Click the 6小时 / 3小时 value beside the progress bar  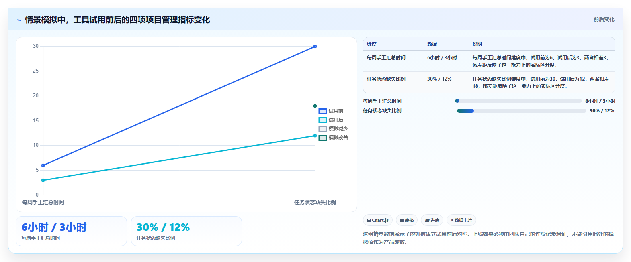click(600, 101)
